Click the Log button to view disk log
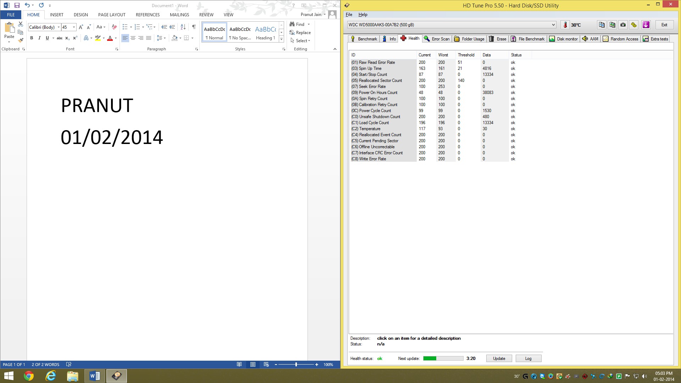Image resolution: width=681 pixels, height=383 pixels. pyautogui.click(x=528, y=358)
